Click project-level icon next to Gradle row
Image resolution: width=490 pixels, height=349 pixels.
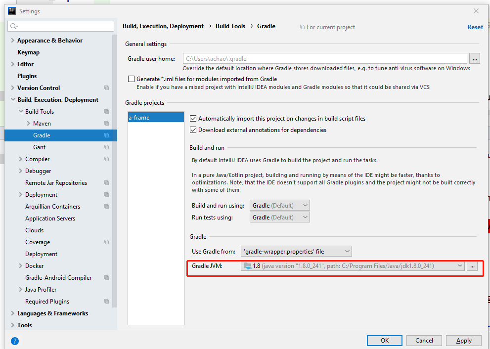point(107,135)
